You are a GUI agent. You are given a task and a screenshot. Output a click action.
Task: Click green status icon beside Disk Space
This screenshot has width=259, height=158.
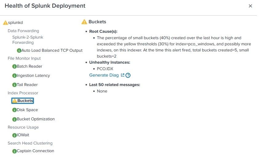(x=14, y=110)
